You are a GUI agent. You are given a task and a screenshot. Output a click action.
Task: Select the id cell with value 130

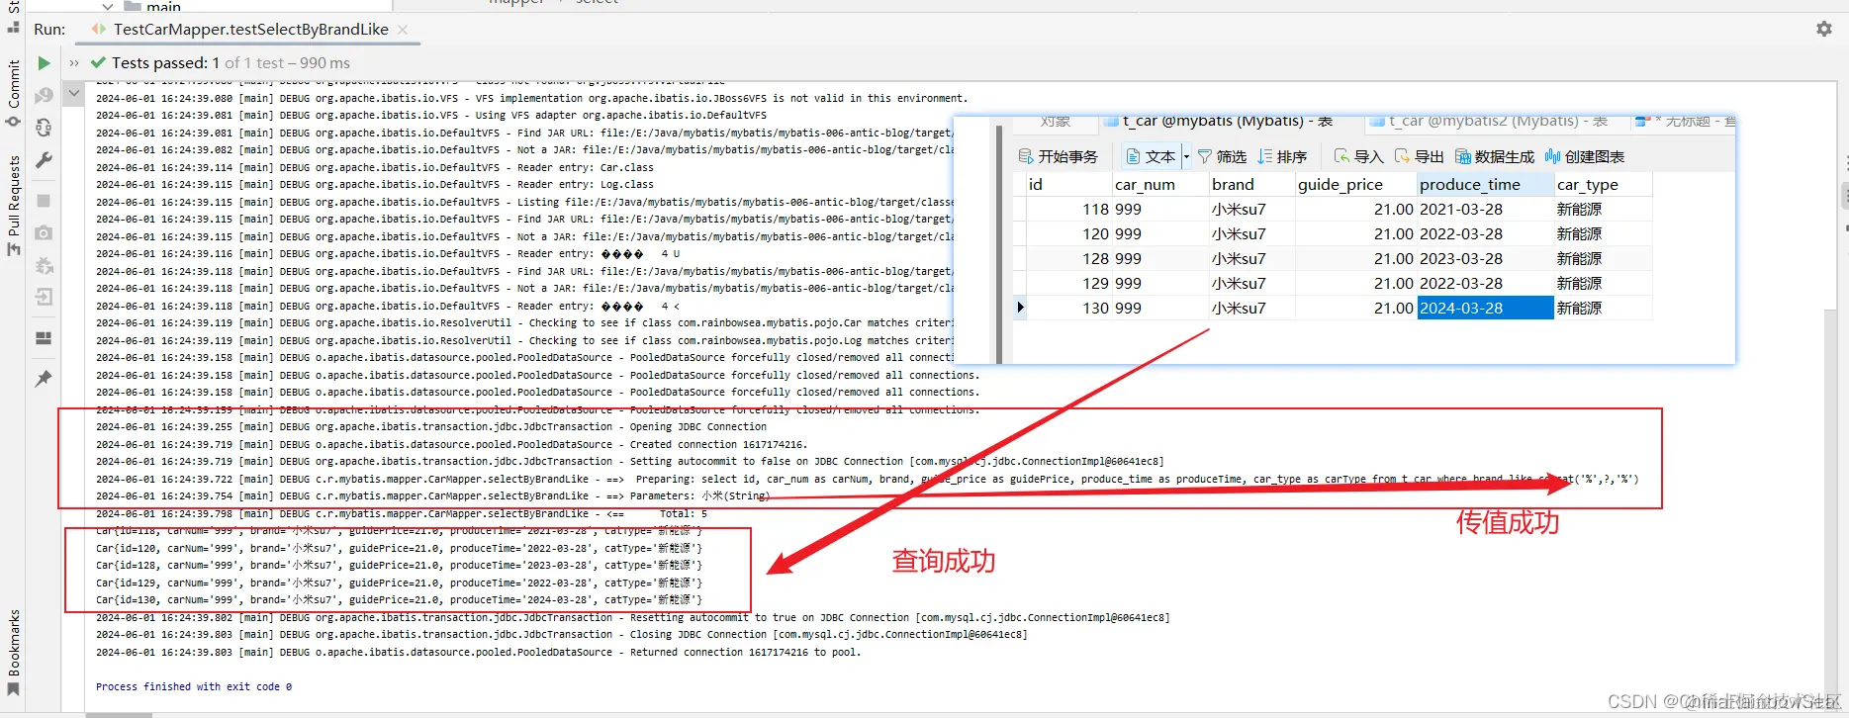click(x=1068, y=308)
